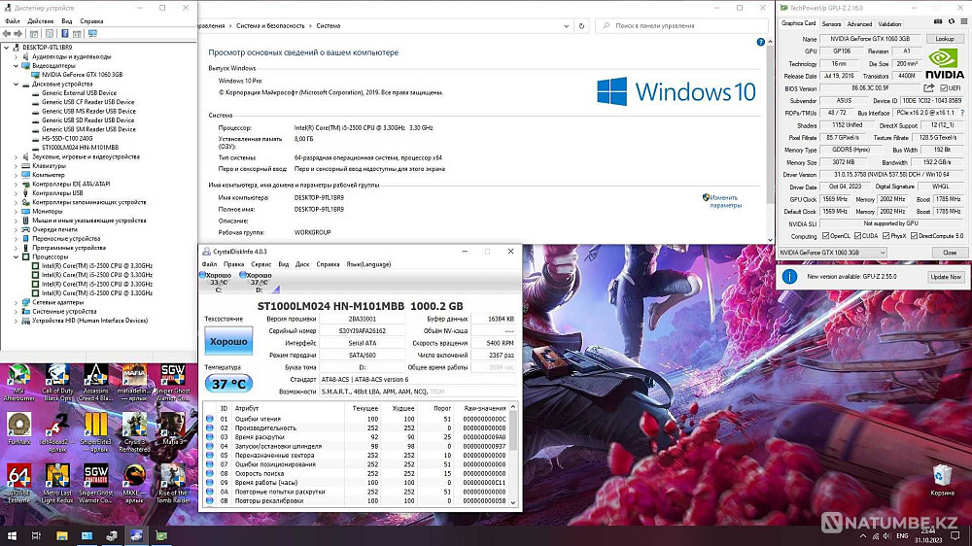Click refresh button in System address bar
Viewport: 972px width, 546px height.
pyautogui.click(x=581, y=26)
